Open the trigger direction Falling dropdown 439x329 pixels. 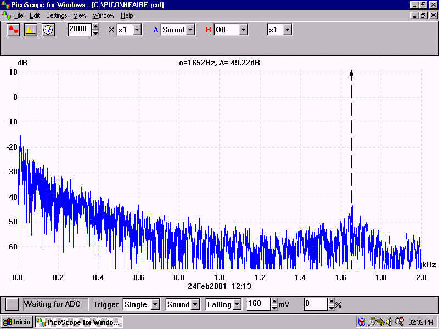pos(237,304)
